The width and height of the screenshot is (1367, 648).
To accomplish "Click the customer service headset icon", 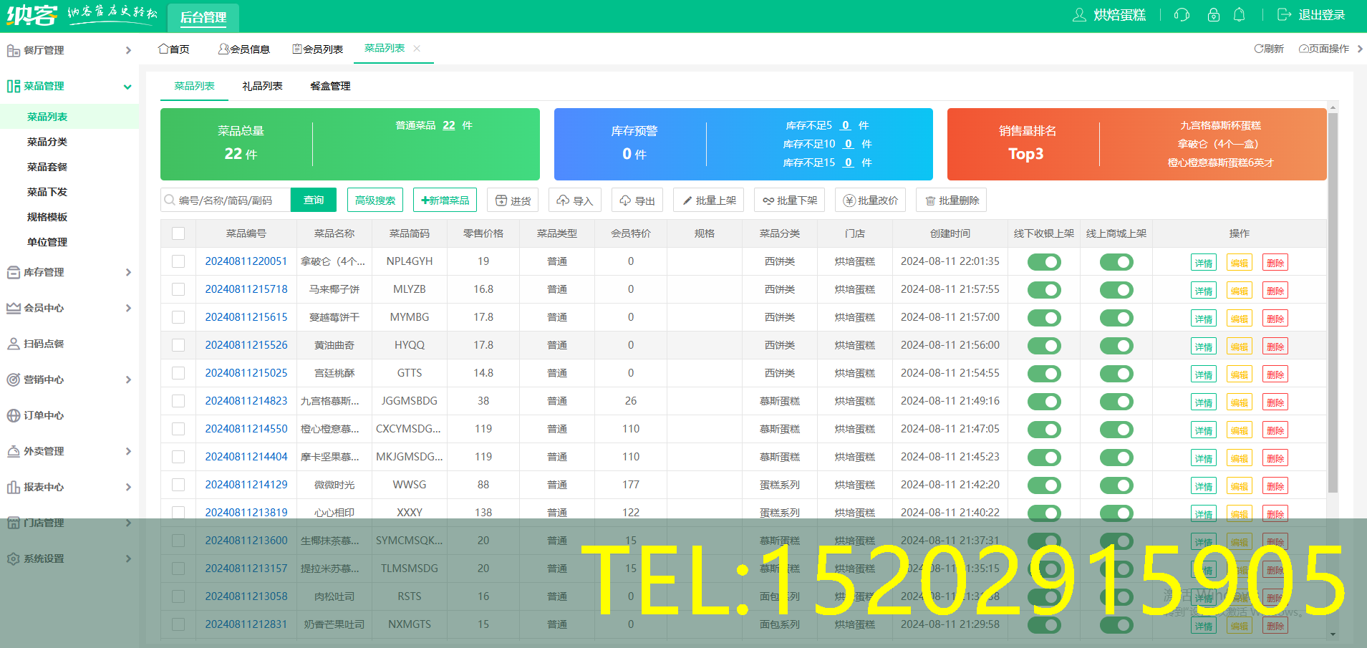I will point(1182,15).
